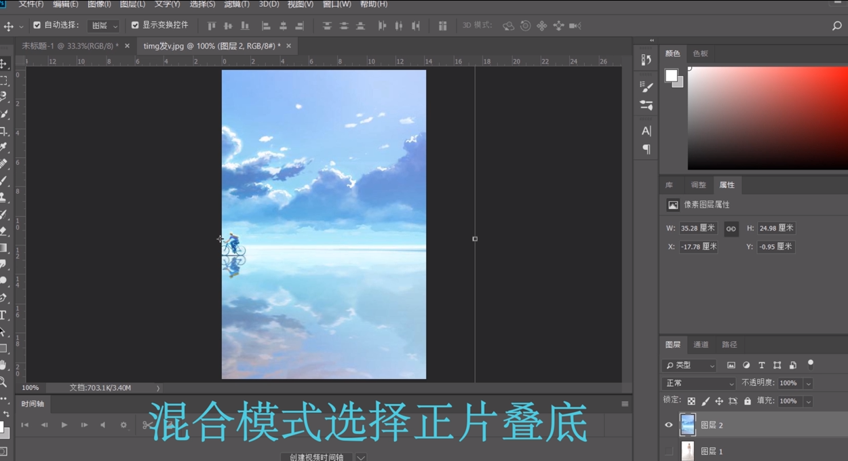Select the Gradient tool
The width and height of the screenshot is (848, 461).
tap(4, 247)
